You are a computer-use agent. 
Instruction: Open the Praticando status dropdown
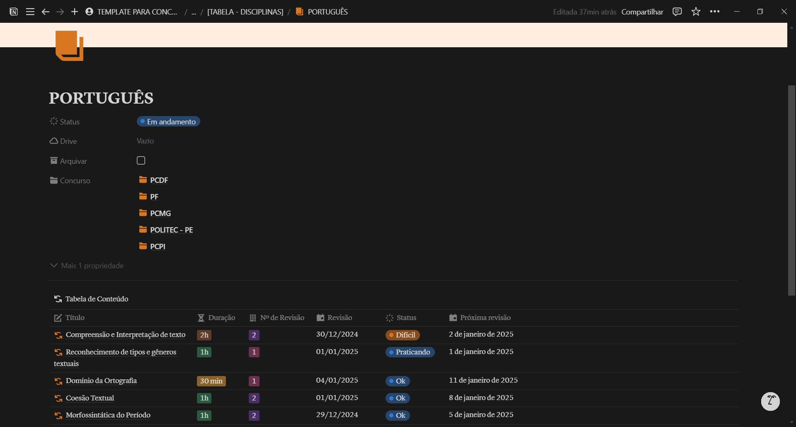point(410,352)
